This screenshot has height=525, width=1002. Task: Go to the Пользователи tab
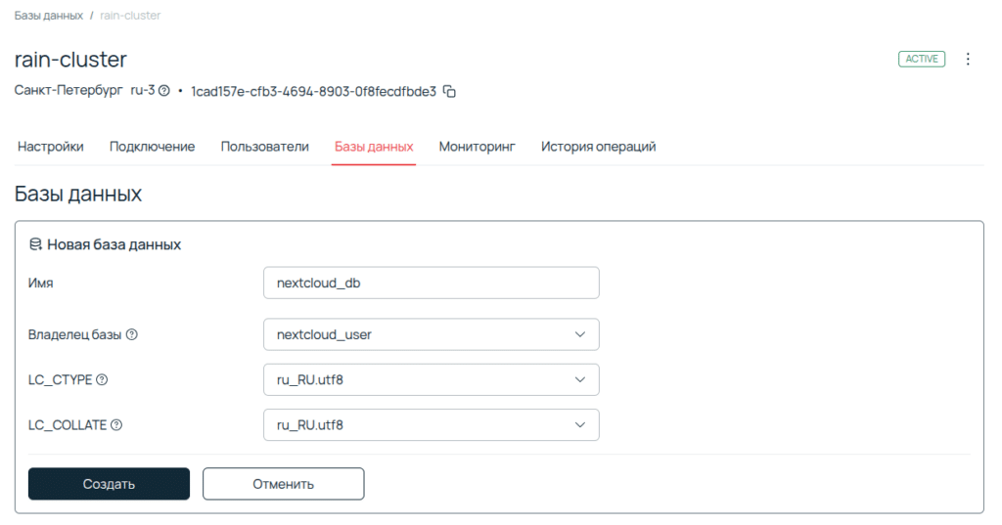264,147
